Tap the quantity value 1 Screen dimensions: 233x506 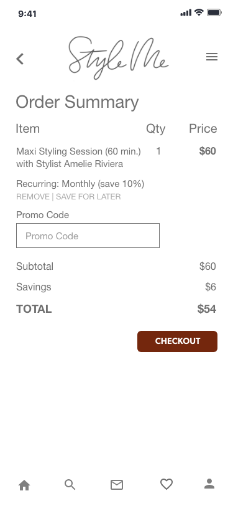tap(158, 151)
